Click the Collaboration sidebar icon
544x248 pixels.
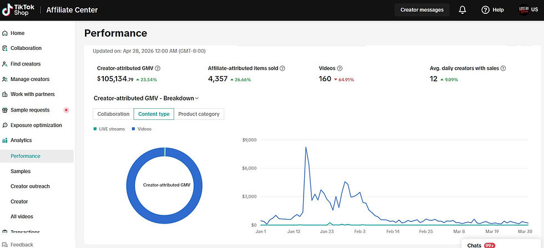point(4,48)
